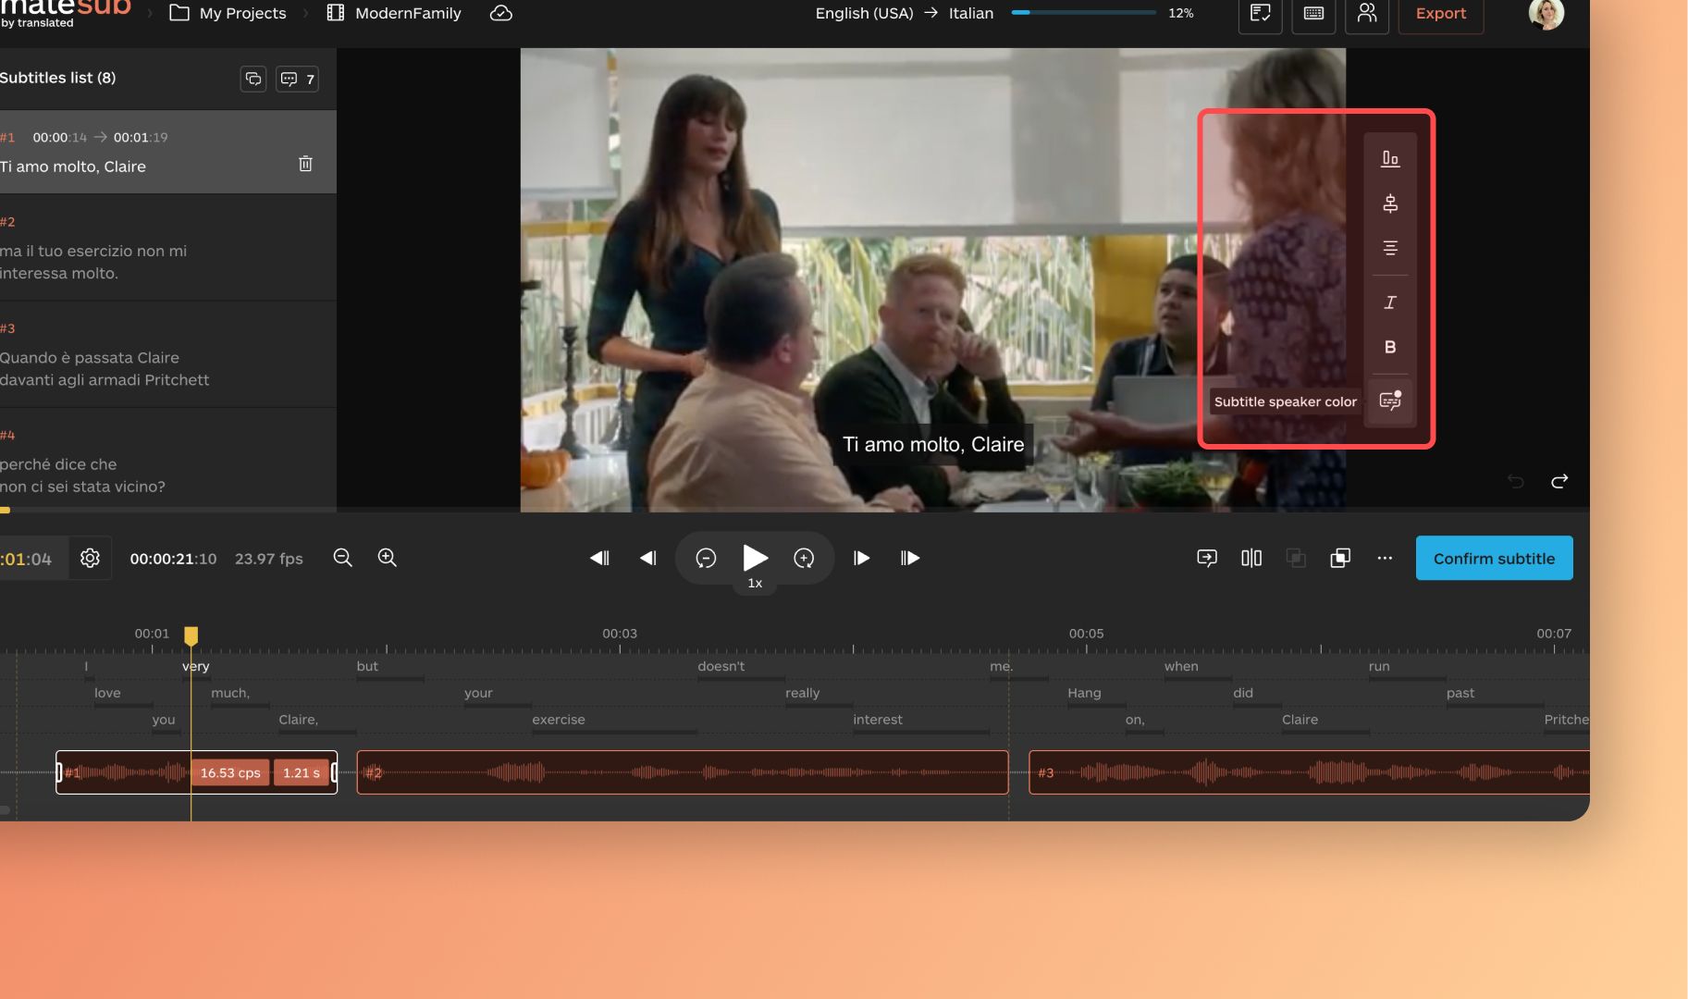Zoom in the timeline
1688x999 pixels.
pyautogui.click(x=388, y=558)
